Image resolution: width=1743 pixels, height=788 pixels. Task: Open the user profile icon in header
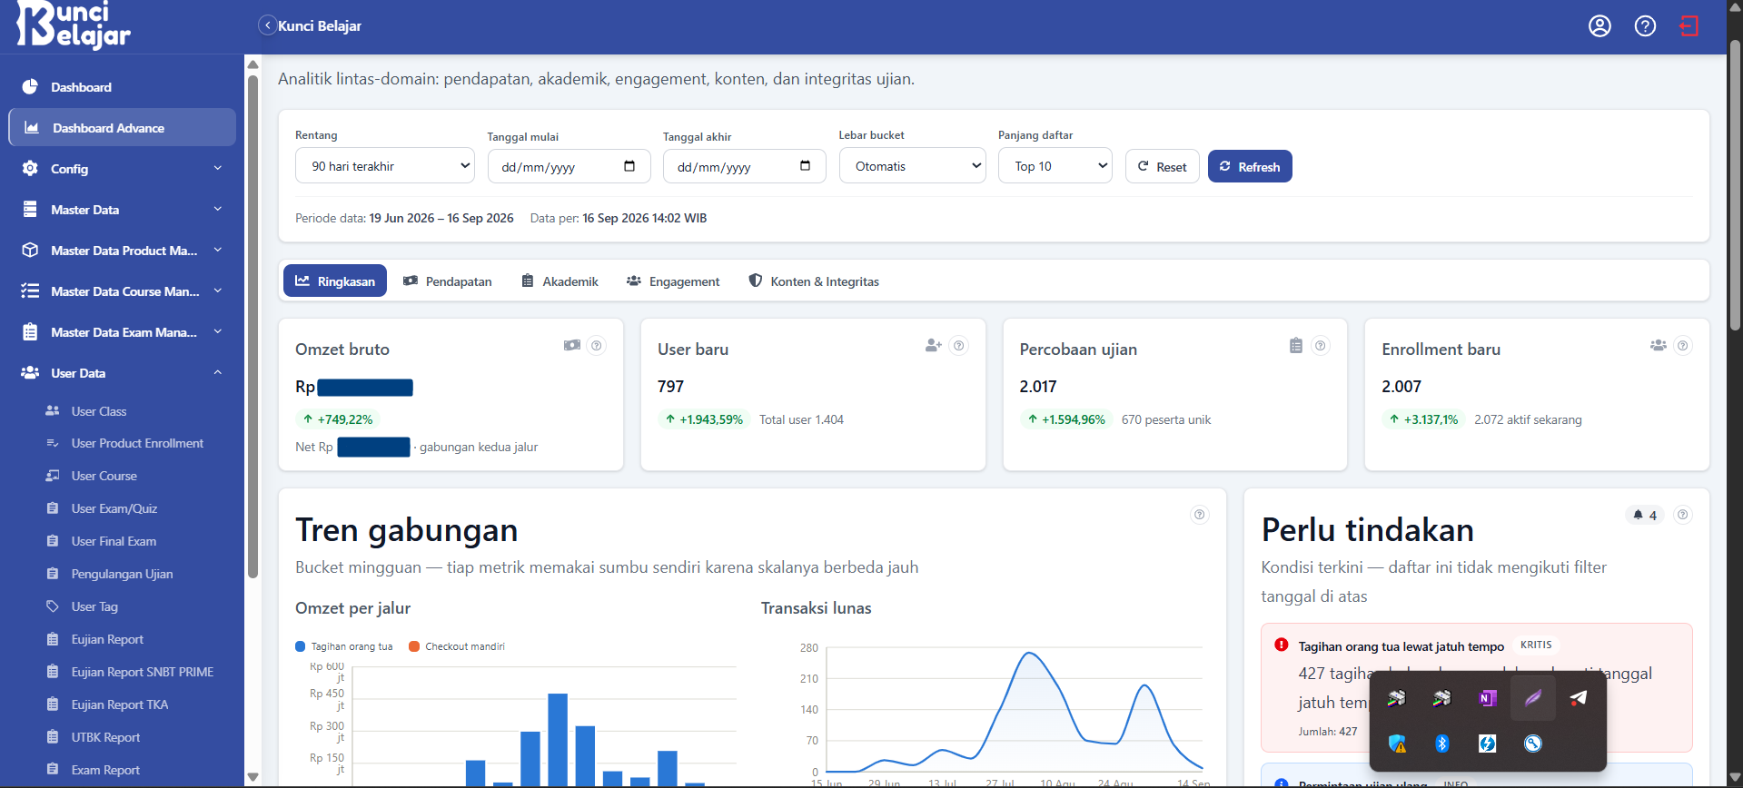tap(1599, 26)
